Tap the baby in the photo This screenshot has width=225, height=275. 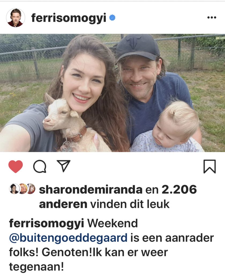[173, 128]
